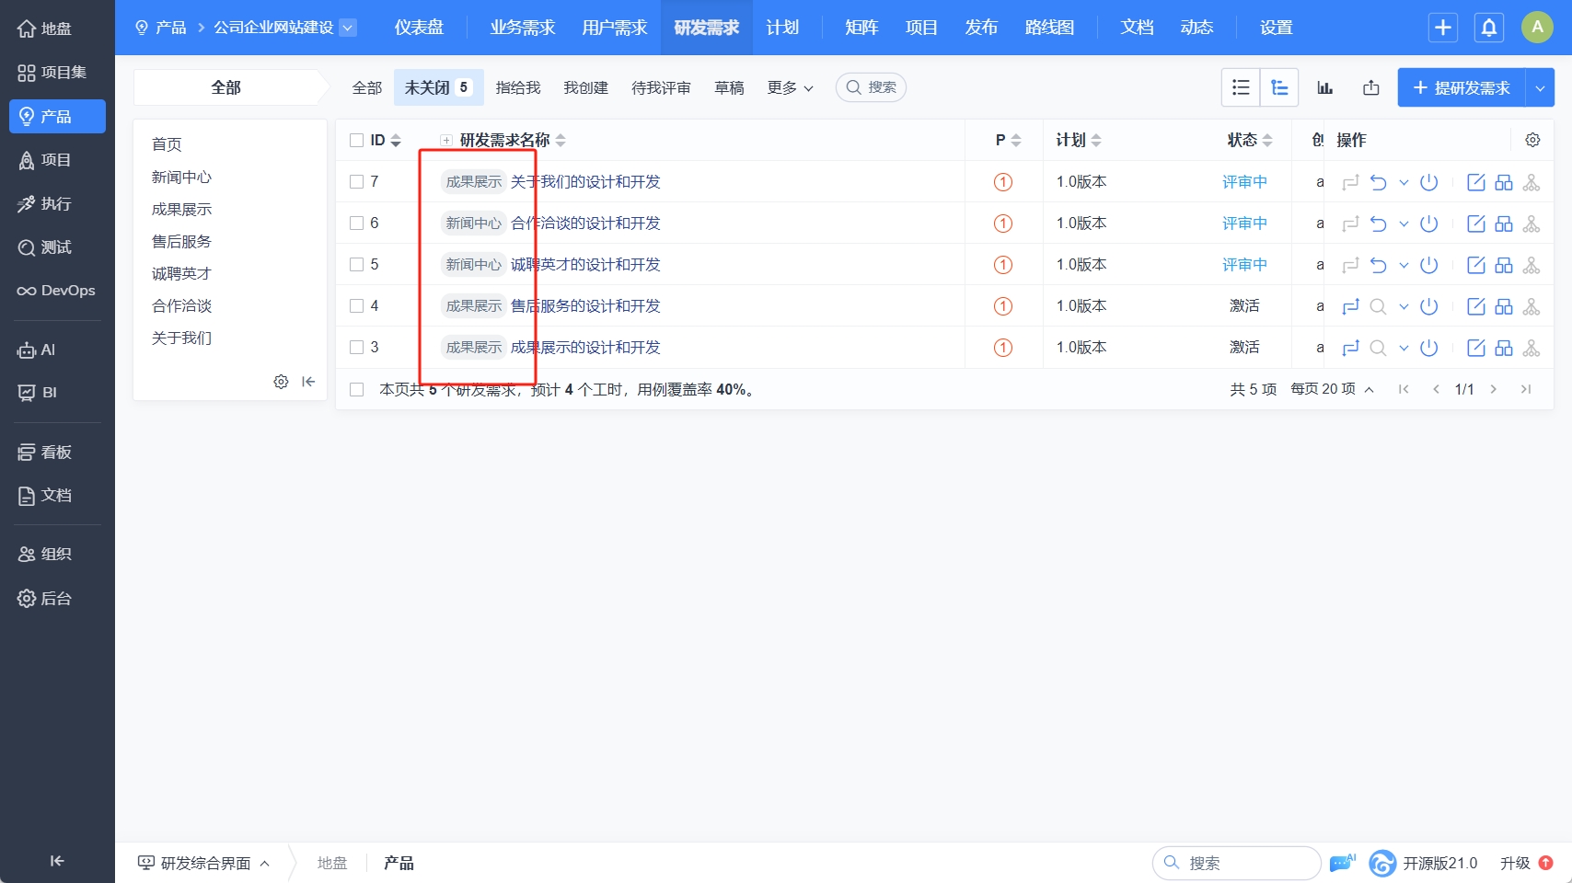
Task: Expand the 更多 filter dropdown
Action: click(790, 87)
